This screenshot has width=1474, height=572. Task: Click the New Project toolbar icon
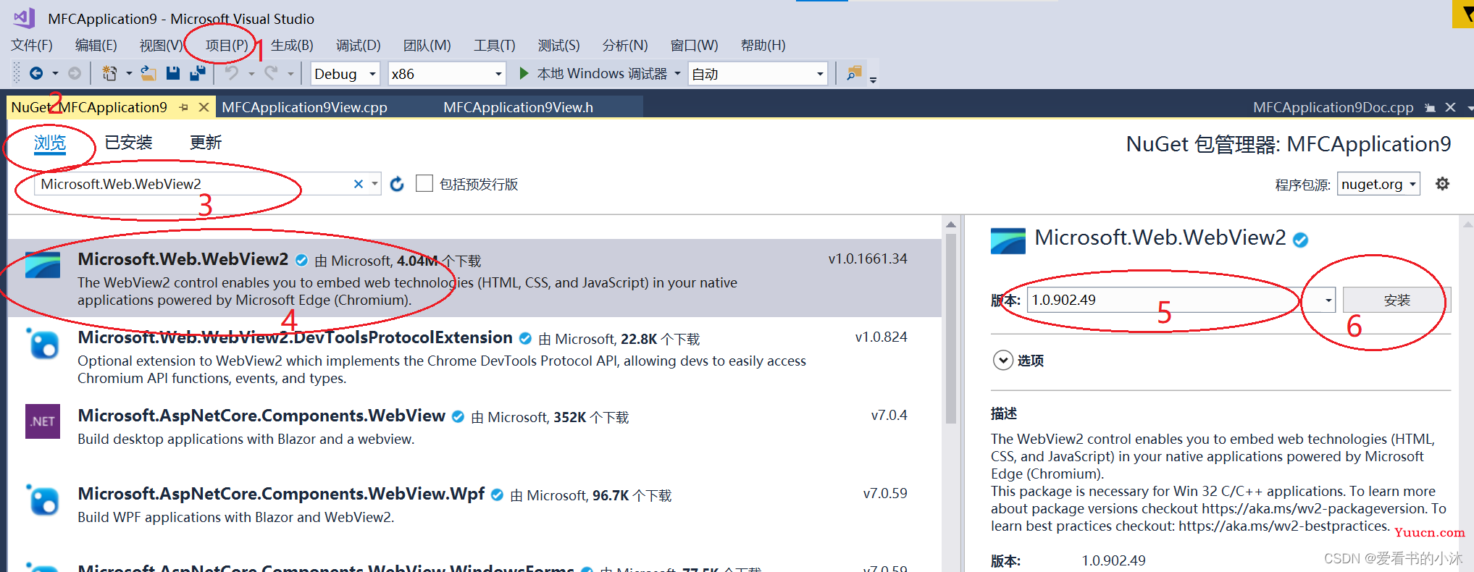click(109, 73)
